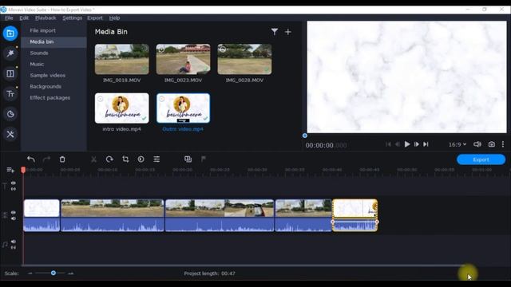Viewport: 511px width, 287px height.
Task: Select Effect packages in the side list
Action: point(53,97)
